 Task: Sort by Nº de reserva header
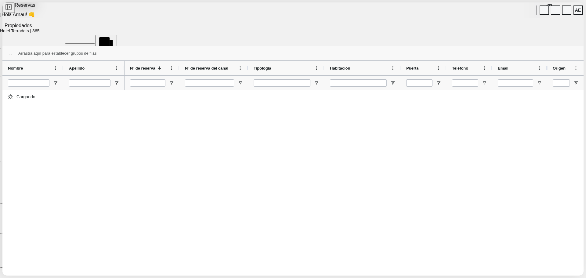[143, 68]
